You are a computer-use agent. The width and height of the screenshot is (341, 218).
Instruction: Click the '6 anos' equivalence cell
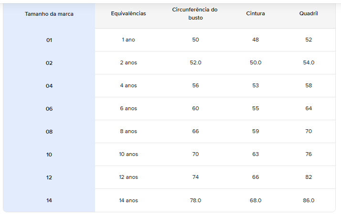128,108
